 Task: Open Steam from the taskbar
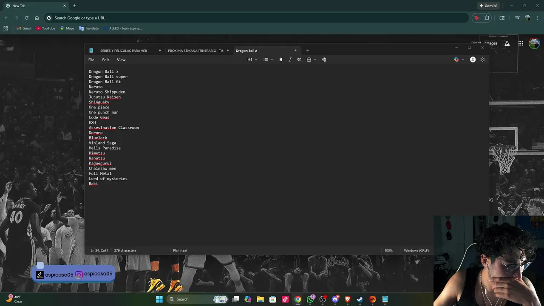pyautogui.click(x=360, y=299)
